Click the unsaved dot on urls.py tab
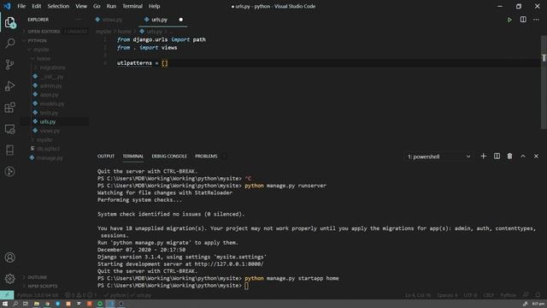Screen dimensions: 547x308 [180, 20]
